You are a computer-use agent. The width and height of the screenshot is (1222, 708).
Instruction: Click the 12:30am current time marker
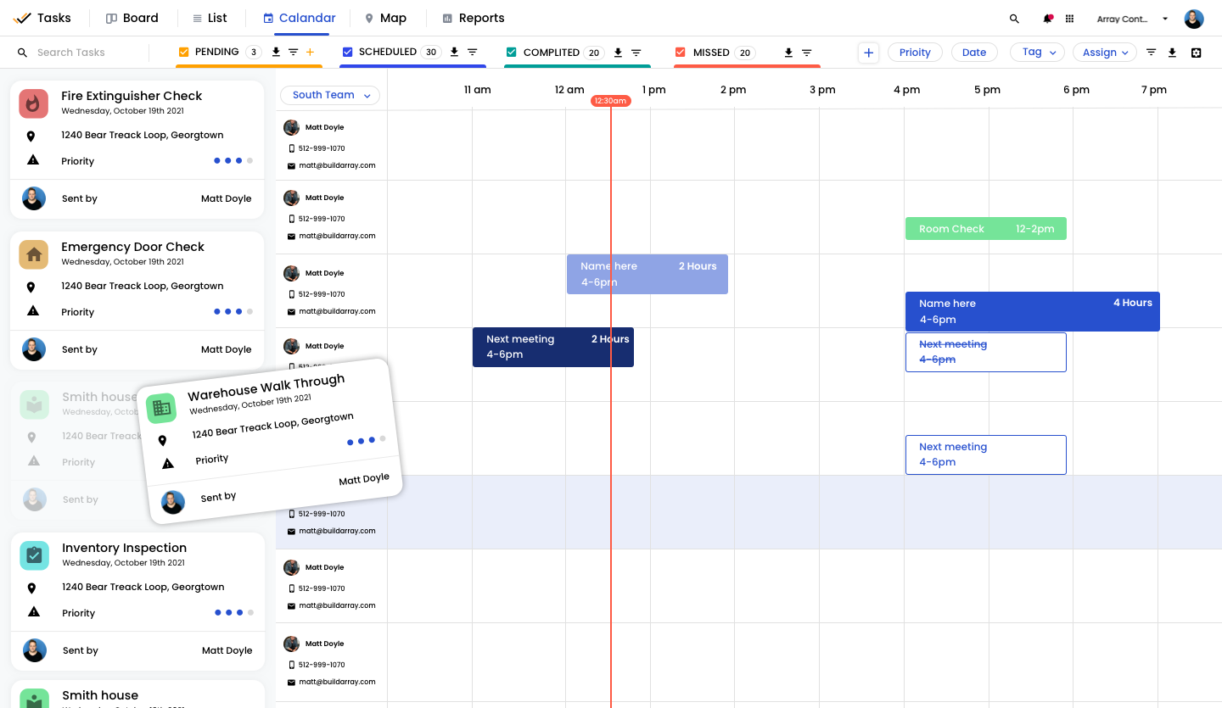611,101
